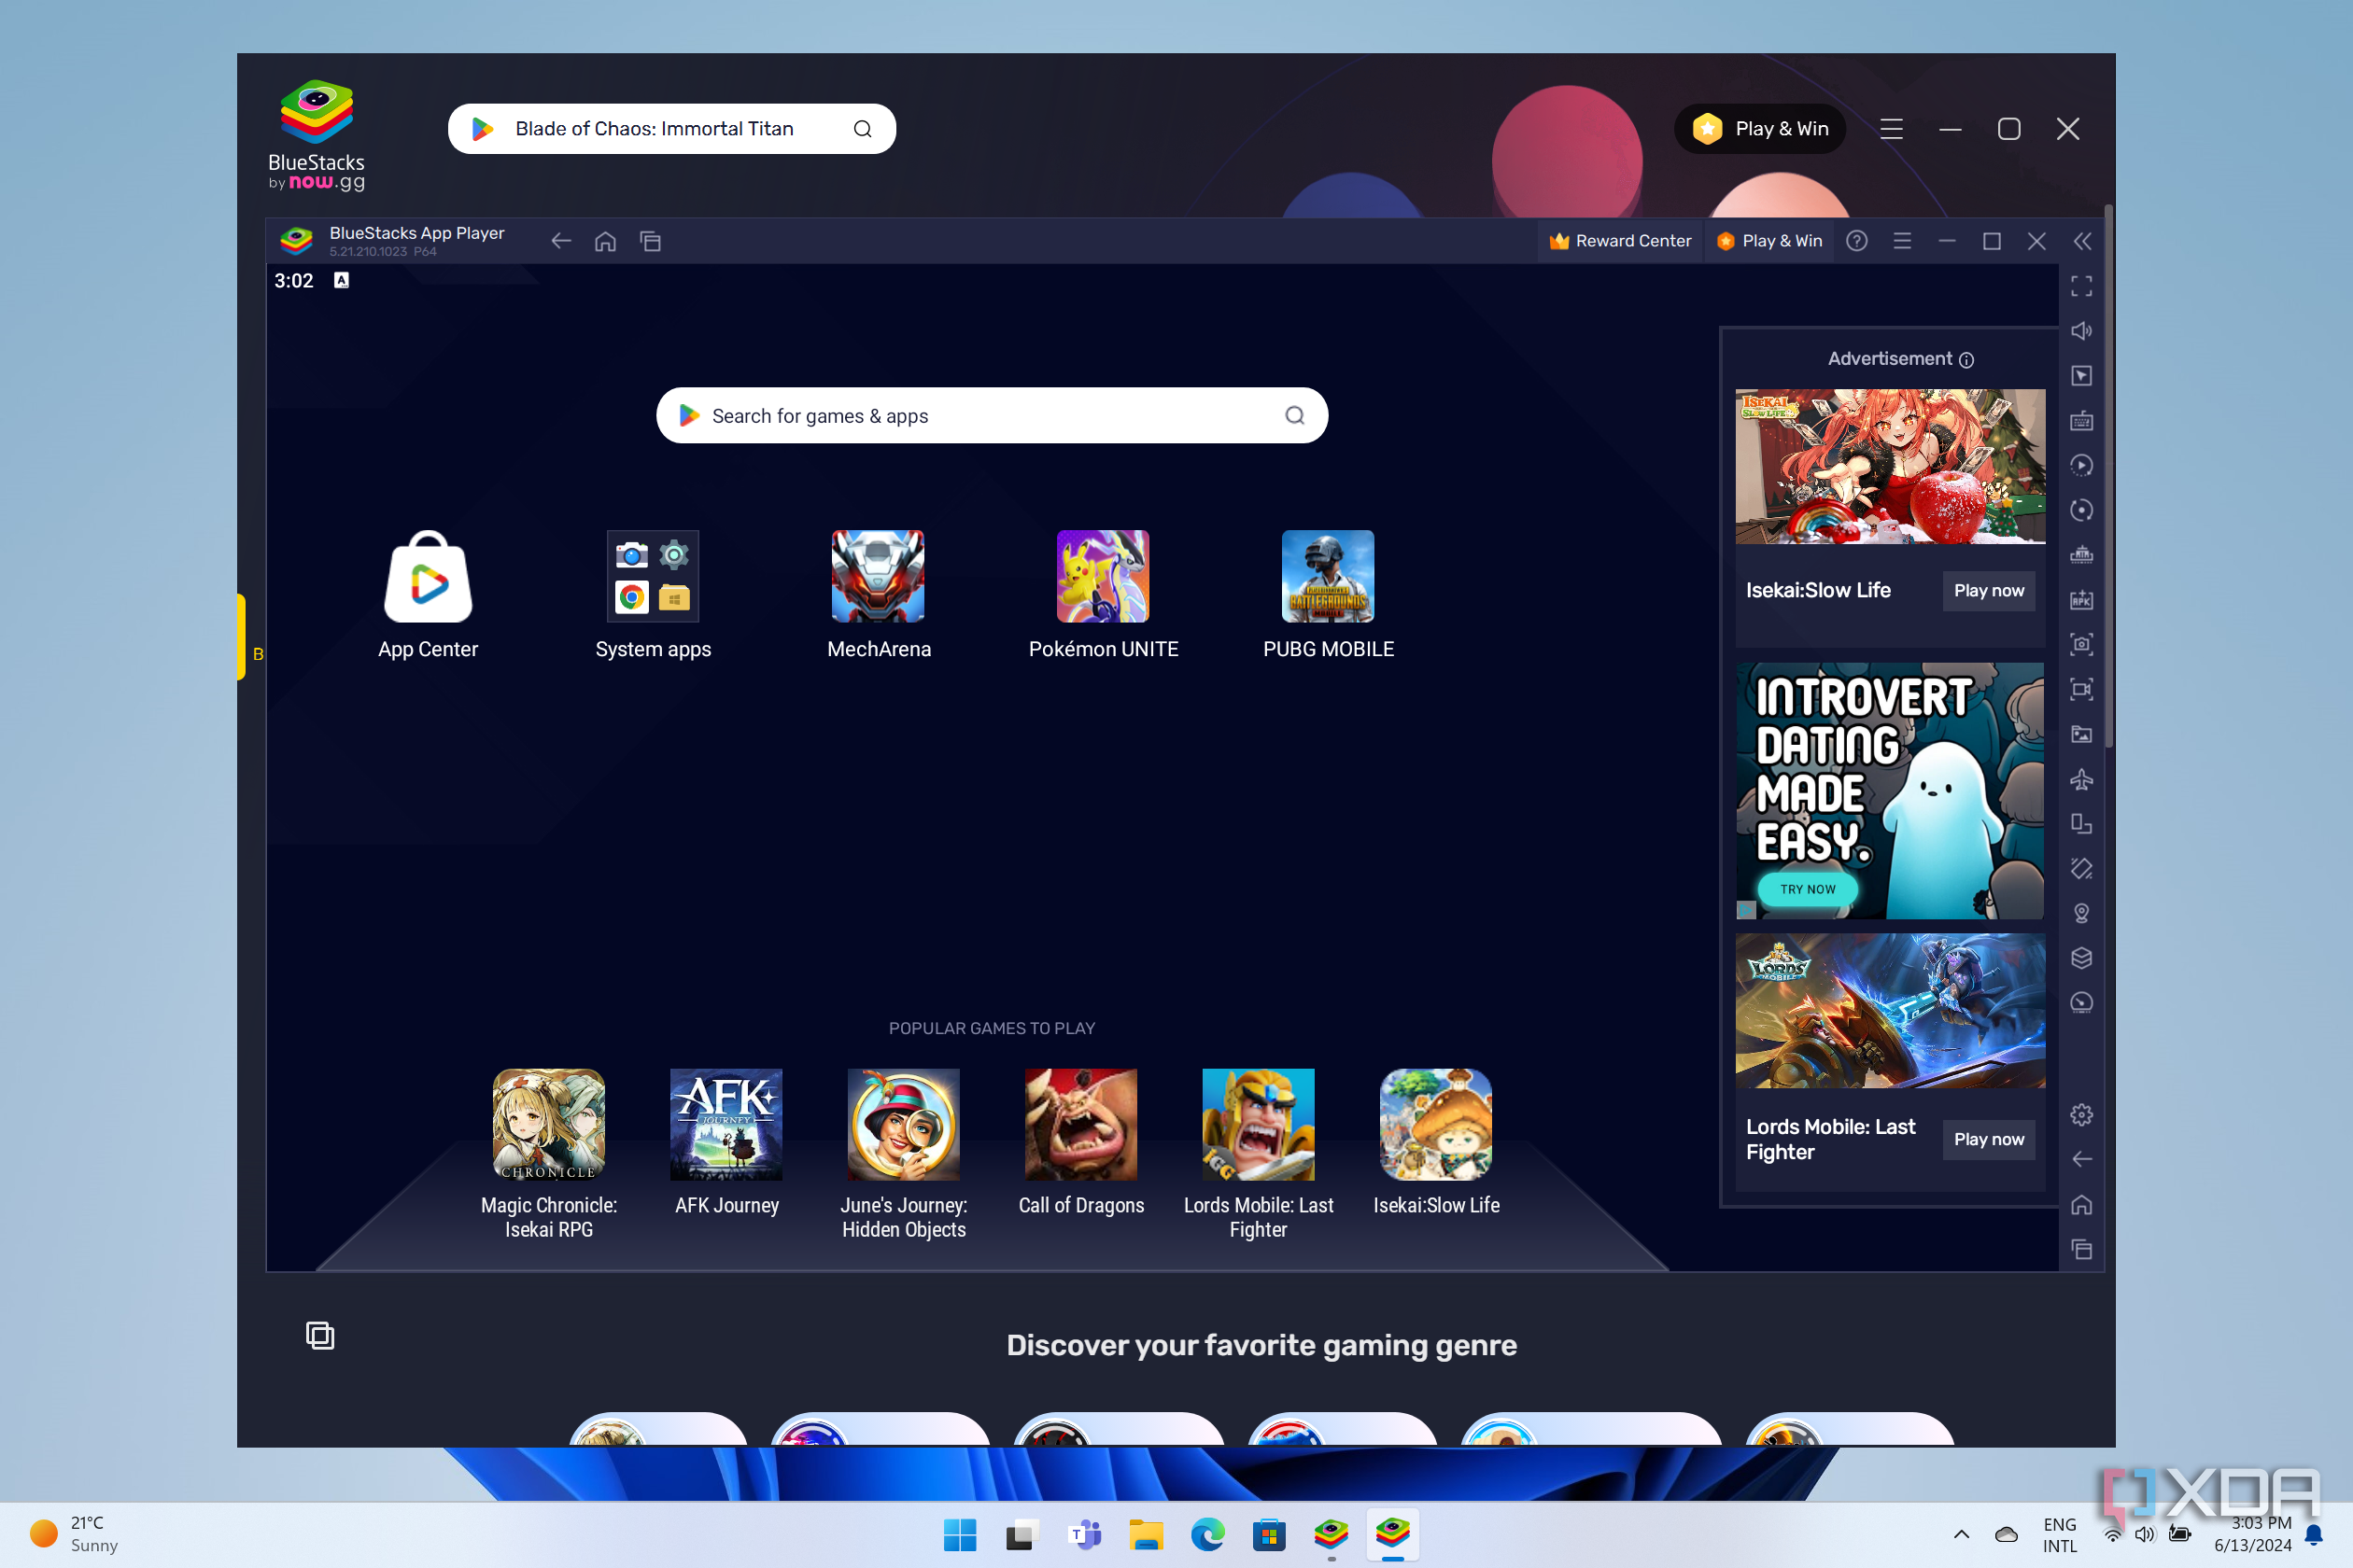The image size is (2353, 1568).
Task: Collapse the sidebar with the double chevron
Action: click(2084, 241)
